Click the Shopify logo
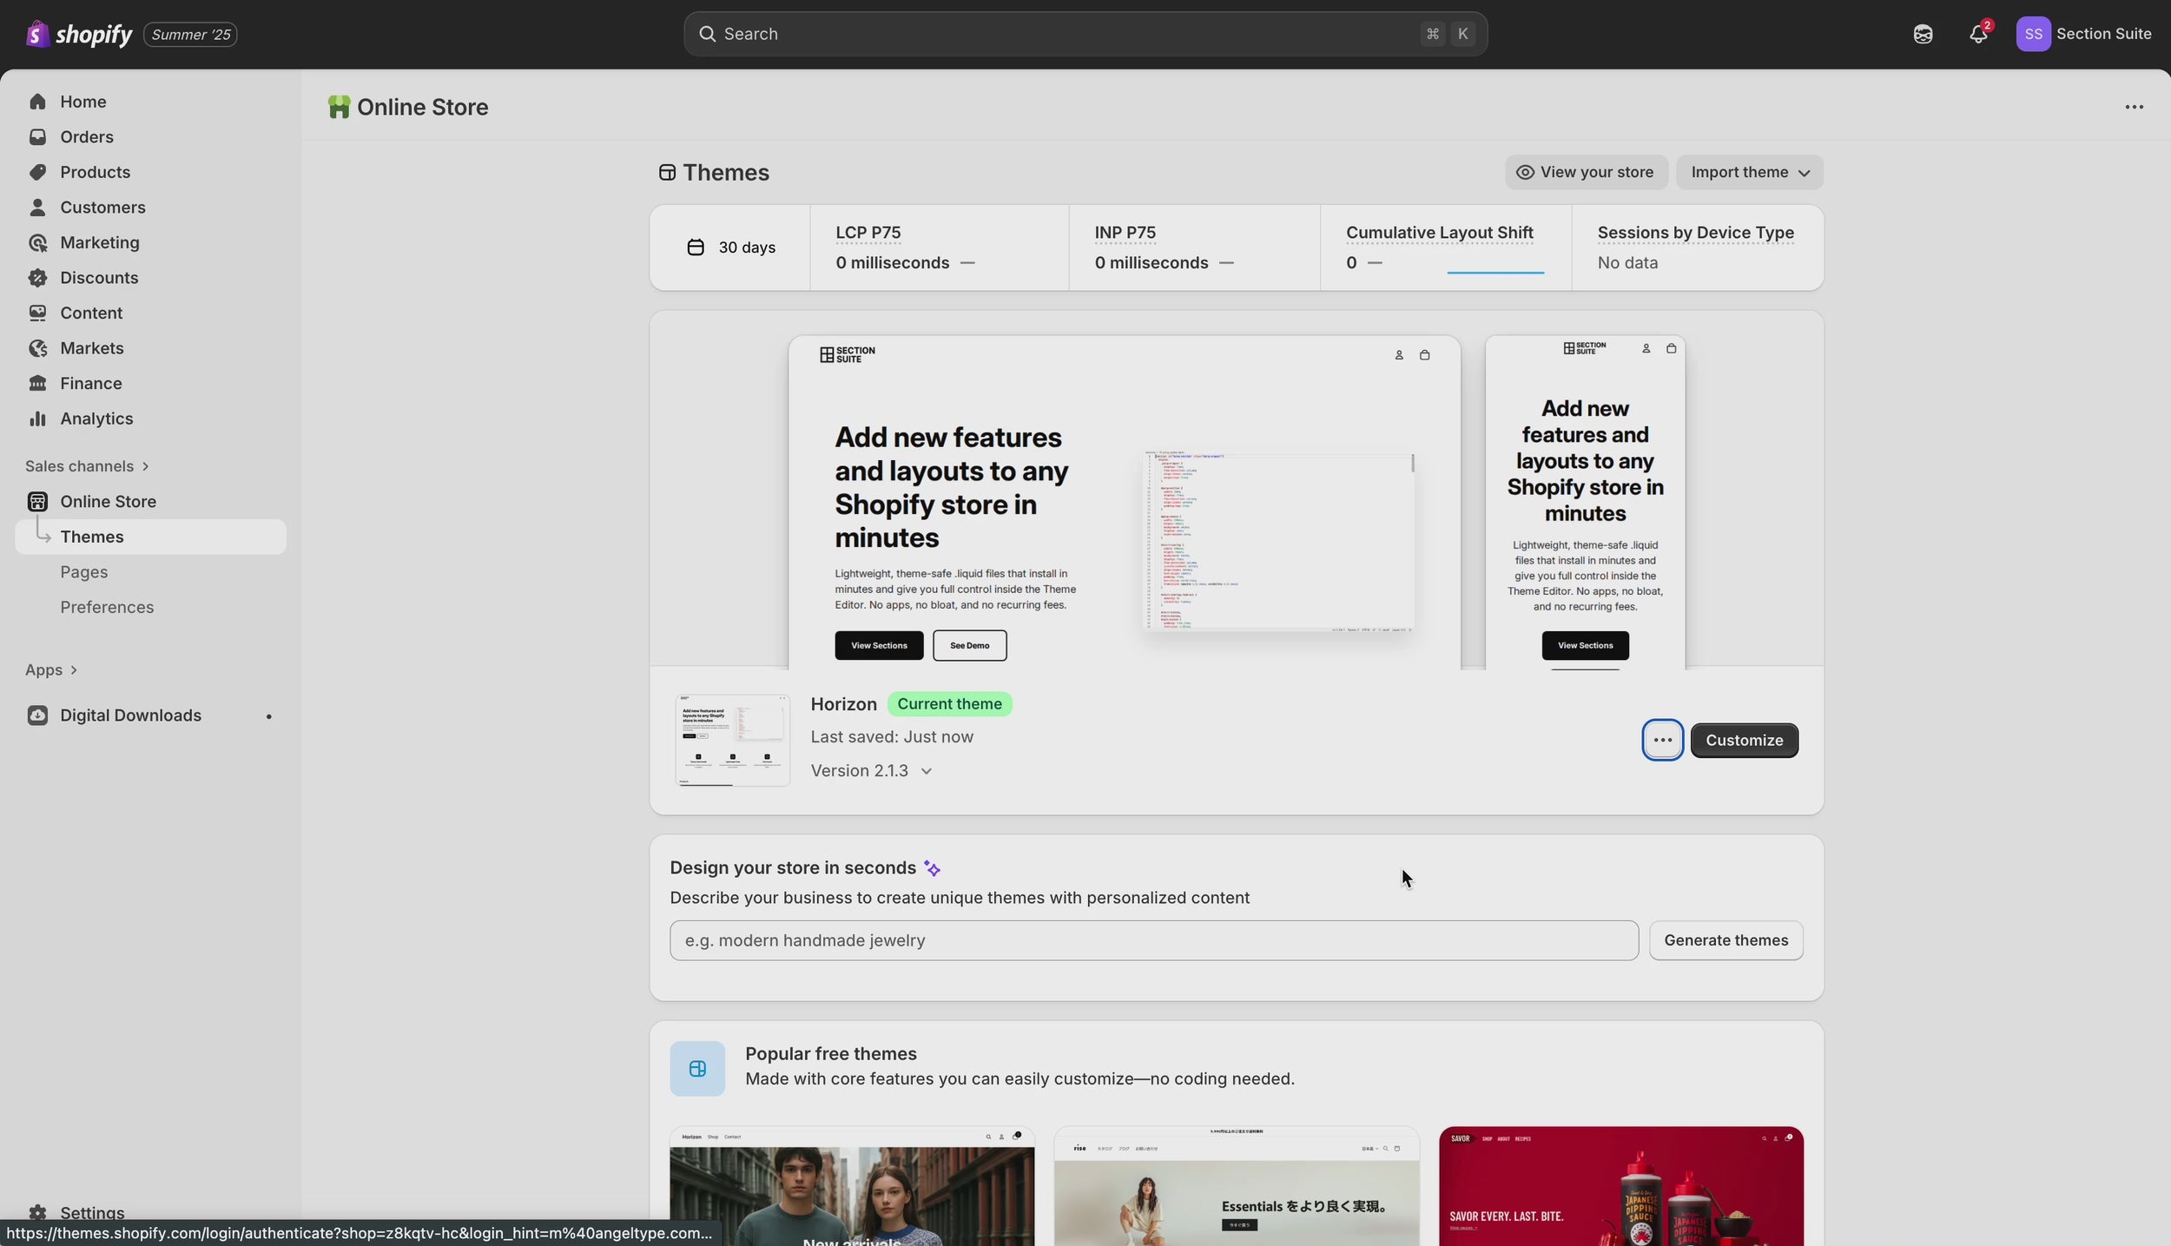Viewport: 2171px width, 1246px height. 79,34
